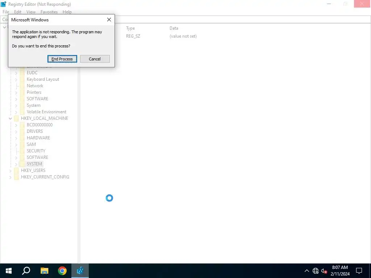Open the View menu
This screenshot has height=278, width=371.
(31, 12)
